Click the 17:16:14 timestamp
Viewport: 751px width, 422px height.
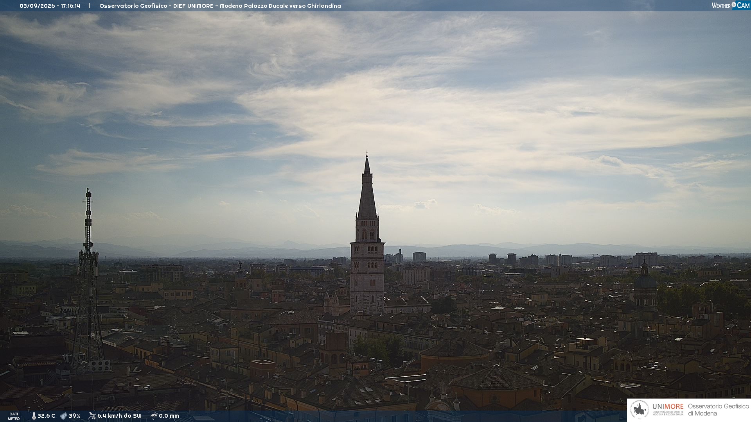[71, 6]
